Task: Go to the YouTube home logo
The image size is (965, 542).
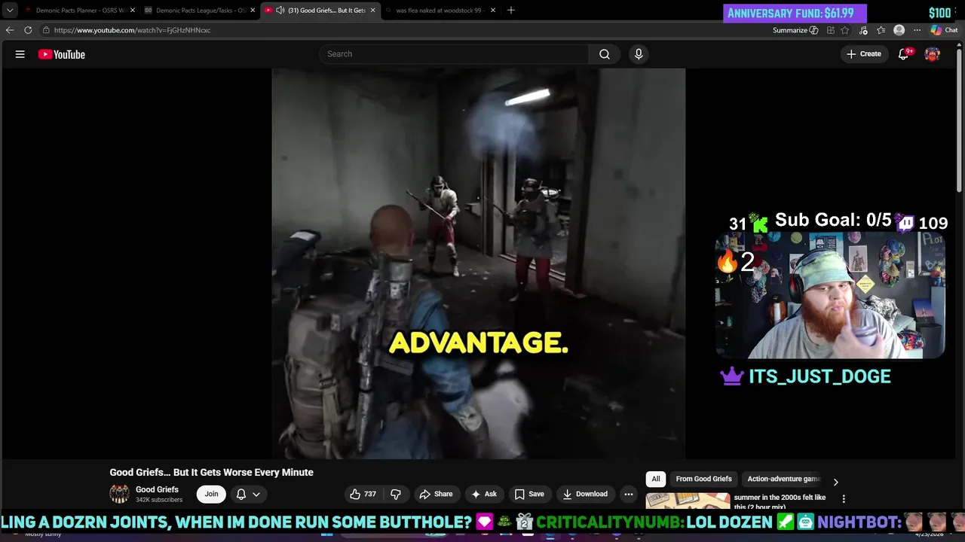Action: (62, 54)
